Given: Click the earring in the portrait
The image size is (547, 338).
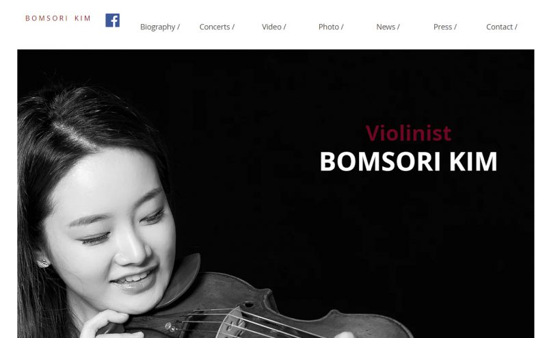Looking at the screenshot, I should (x=43, y=263).
